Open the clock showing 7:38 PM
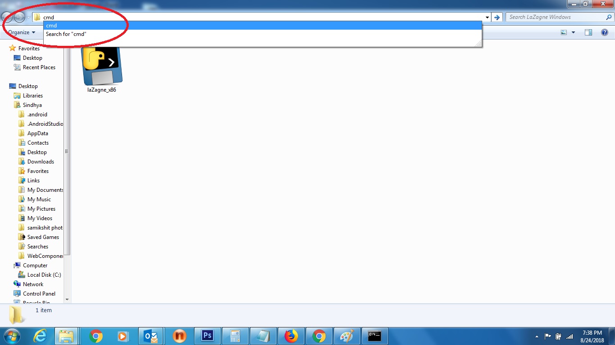Image resolution: width=615 pixels, height=345 pixels. click(592, 336)
